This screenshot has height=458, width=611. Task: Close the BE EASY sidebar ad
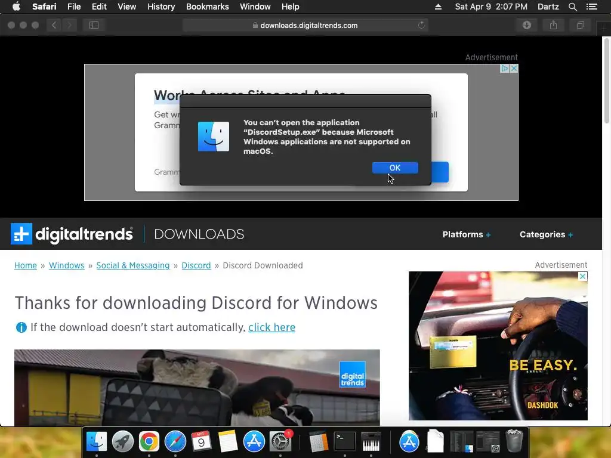pos(582,276)
